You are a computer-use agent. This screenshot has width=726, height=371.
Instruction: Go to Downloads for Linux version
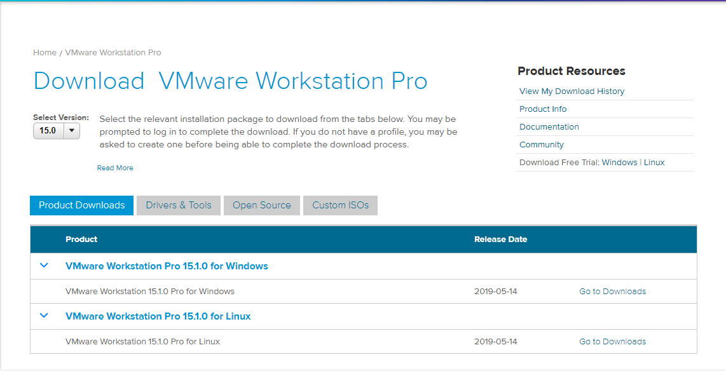[x=612, y=341]
